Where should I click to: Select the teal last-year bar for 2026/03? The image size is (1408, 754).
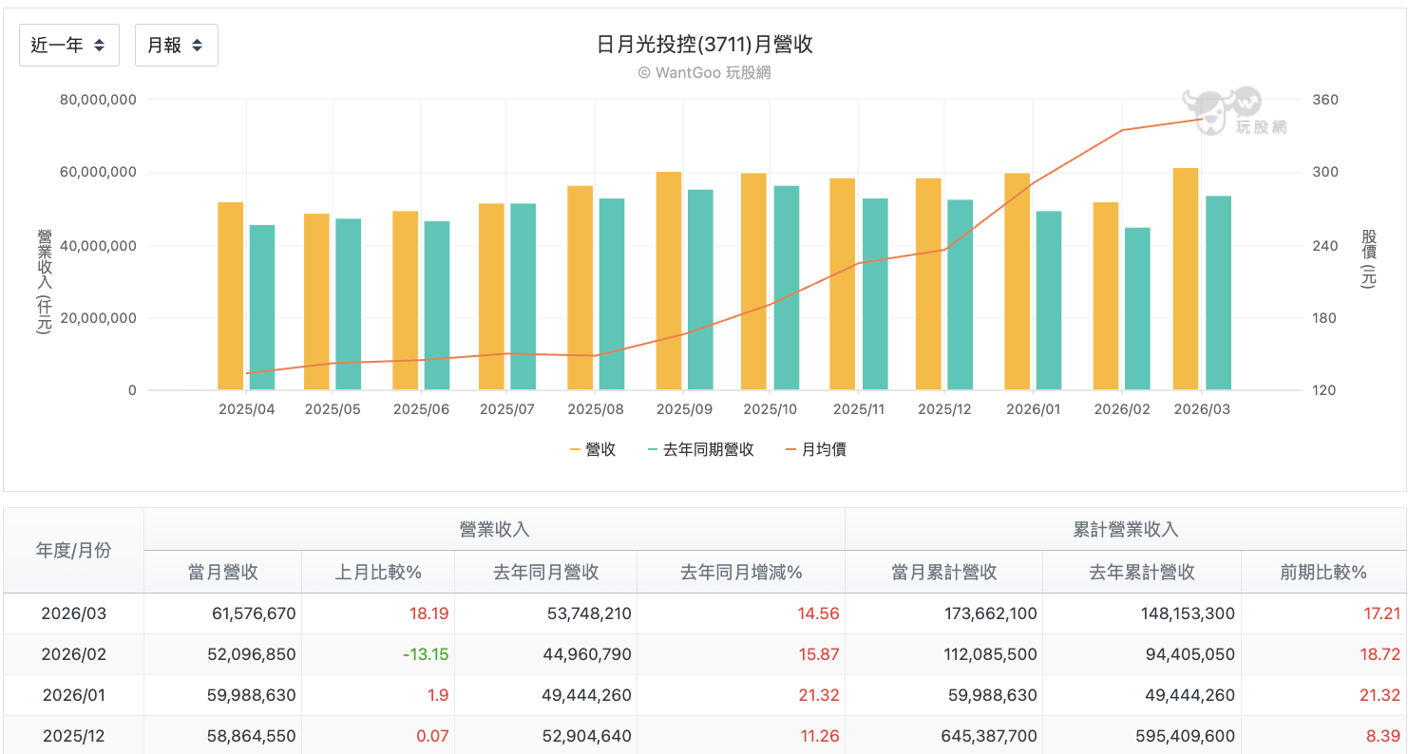tap(1219, 293)
